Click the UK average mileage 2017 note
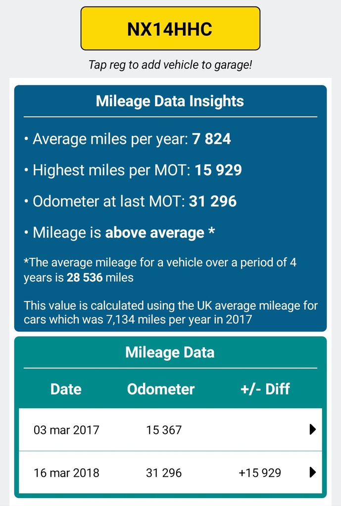The width and height of the screenshot is (341, 506). (x=170, y=312)
